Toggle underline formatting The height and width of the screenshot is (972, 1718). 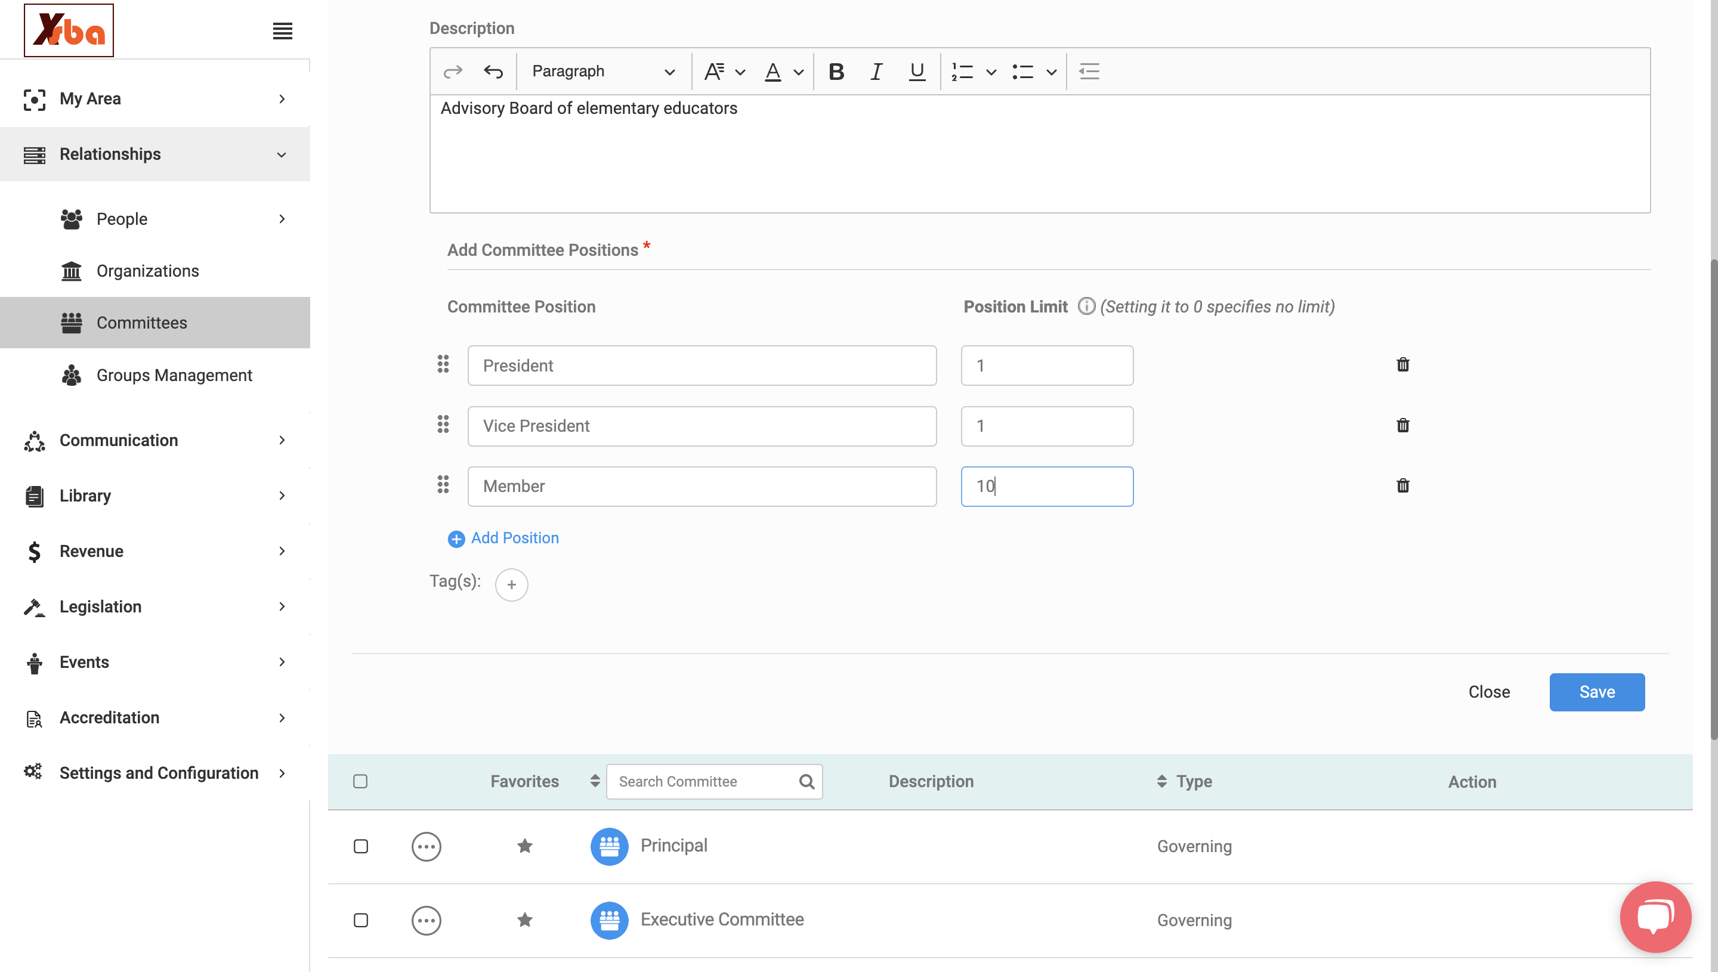click(x=917, y=72)
